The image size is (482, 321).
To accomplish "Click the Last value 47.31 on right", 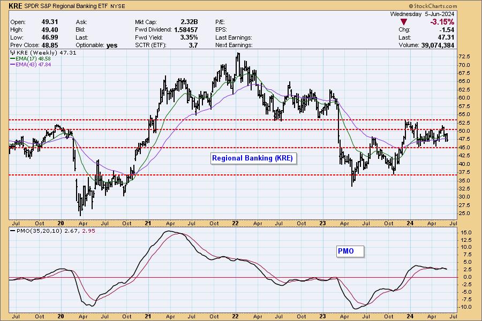I will click(446, 37).
